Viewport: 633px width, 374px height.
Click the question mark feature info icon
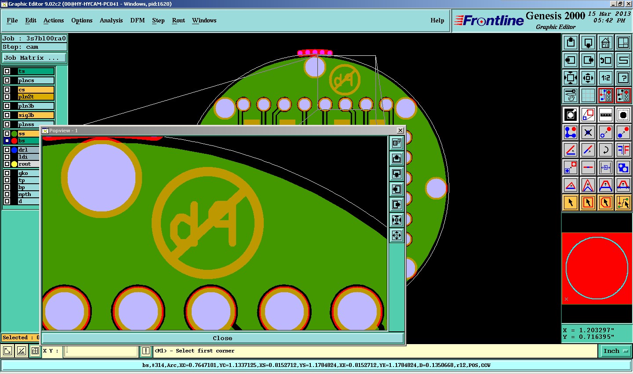[x=623, y=78]
